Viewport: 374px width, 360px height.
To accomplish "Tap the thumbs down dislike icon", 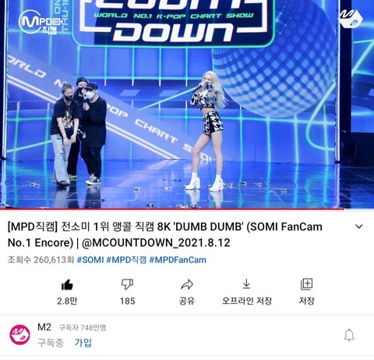I will point(127,284).
